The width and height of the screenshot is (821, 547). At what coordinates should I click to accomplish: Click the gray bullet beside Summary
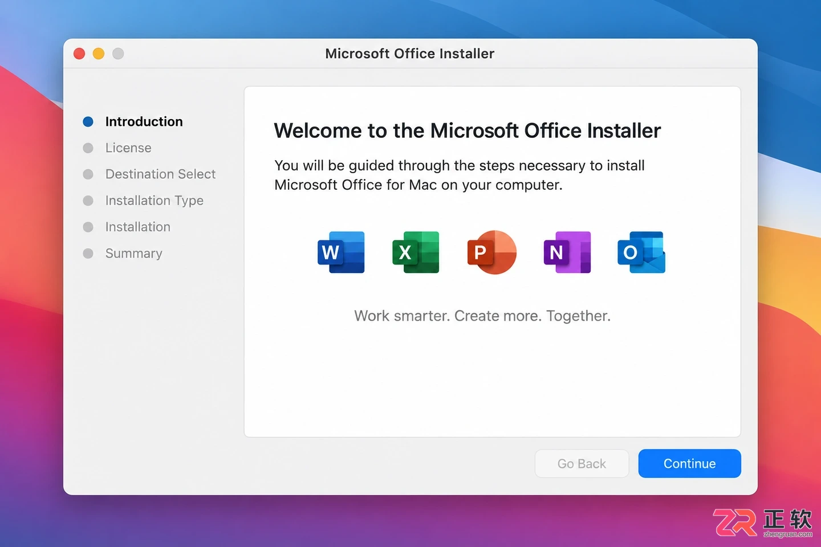[88, 253]
